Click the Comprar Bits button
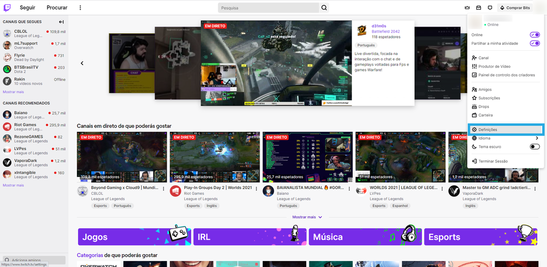The width and height of the screenshot is (547, 267). [x=515, y=7]
